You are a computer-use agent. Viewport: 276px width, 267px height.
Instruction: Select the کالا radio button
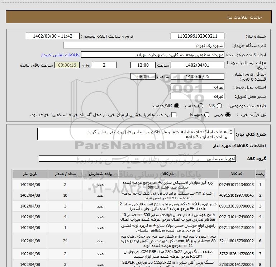click(x=219, y=106)
